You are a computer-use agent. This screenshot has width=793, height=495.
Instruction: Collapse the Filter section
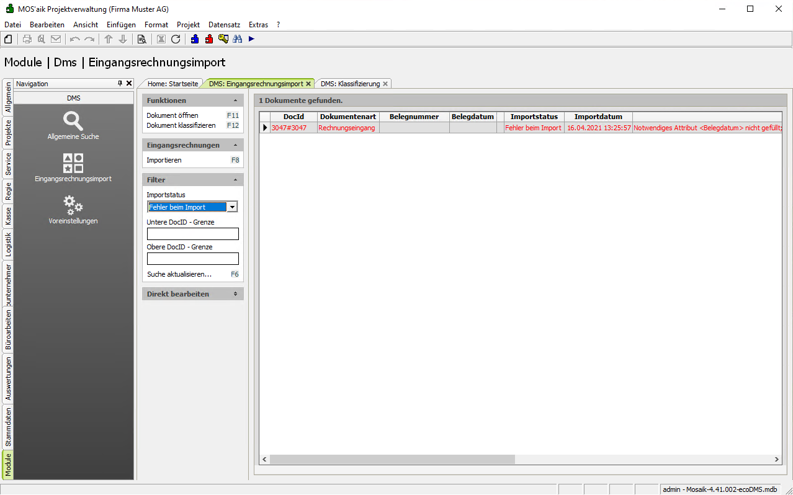[x=235, y=180]
